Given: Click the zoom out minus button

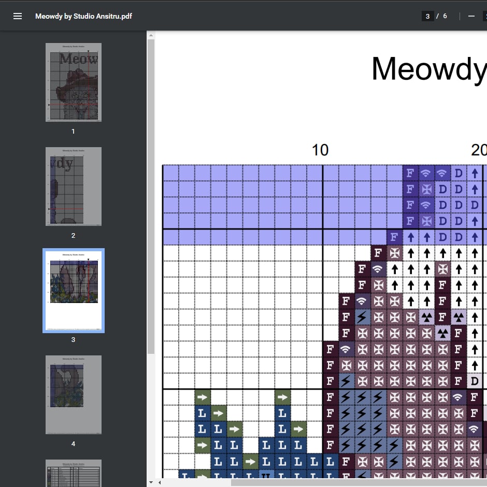Looking at the screenshot, I should coord(471,16).
